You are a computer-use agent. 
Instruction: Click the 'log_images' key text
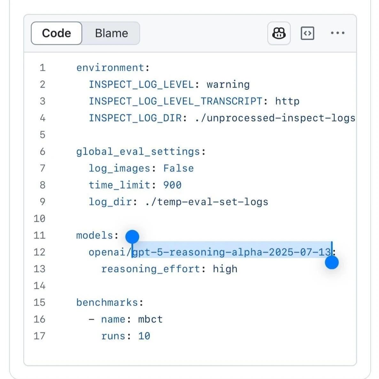(x=120, y=168)
